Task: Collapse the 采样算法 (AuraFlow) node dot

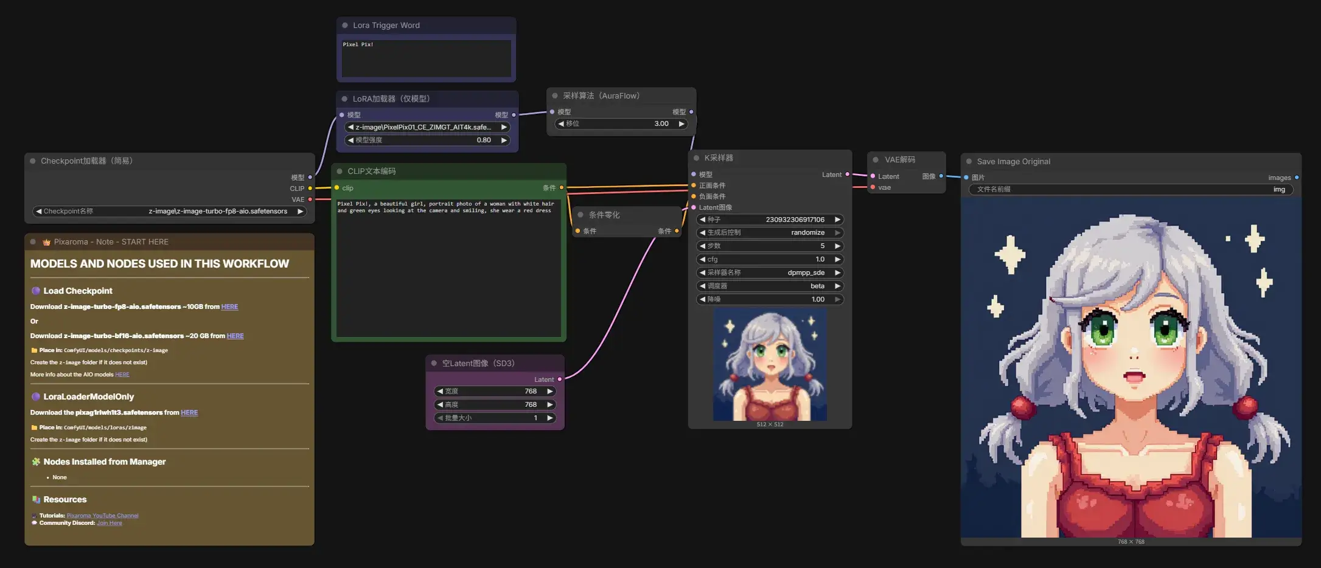Action: 555,95
